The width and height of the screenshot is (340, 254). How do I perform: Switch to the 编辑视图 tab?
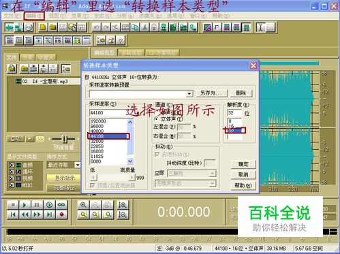click(104, 52)
